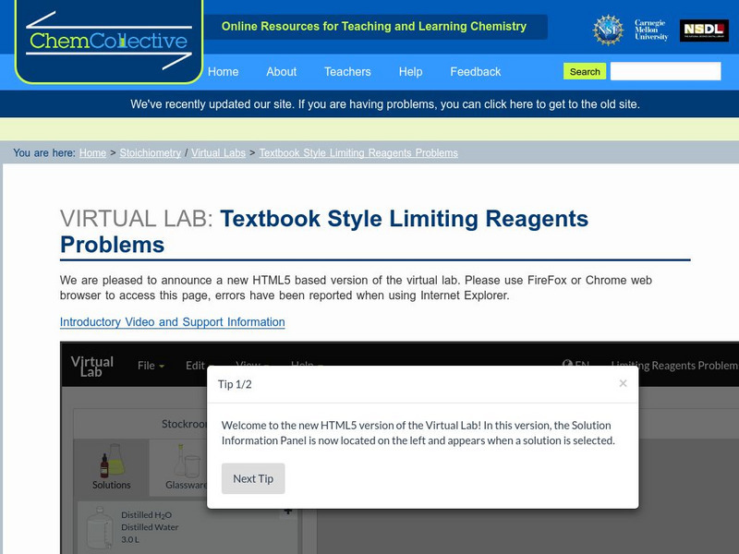
Task: Open the Help page in the site navigation
Action: point(410,72)
